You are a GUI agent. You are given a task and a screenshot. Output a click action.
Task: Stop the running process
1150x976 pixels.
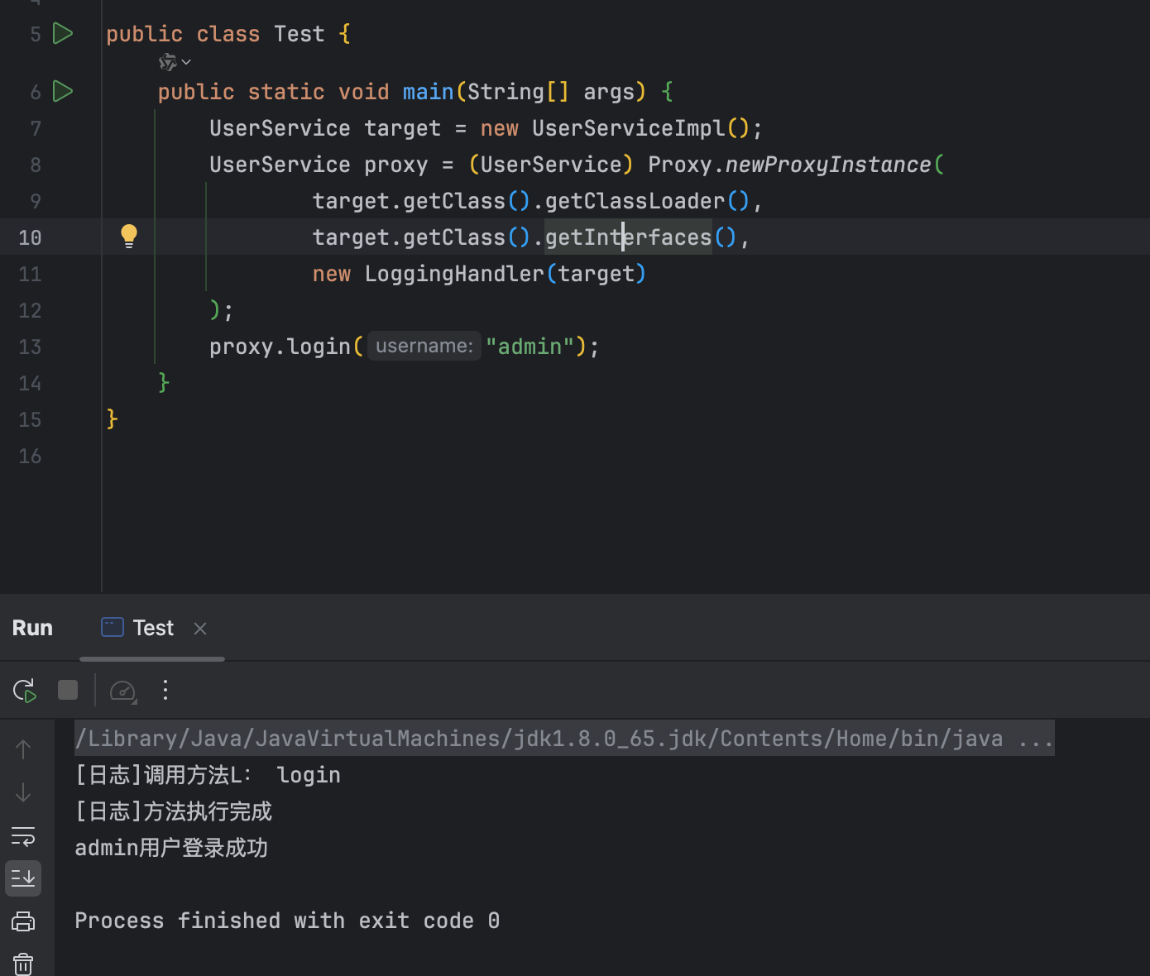(68, 690)
